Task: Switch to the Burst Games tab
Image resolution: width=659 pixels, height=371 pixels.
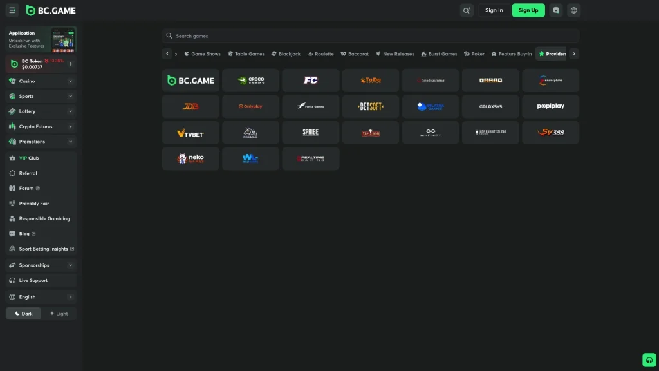Action: coord(439,54)
